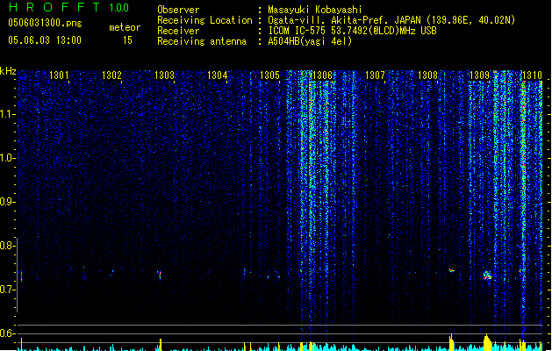This screenshot has height=351, width=552.
Task: Click the 1306 time marker
Action: coord(322,75)
